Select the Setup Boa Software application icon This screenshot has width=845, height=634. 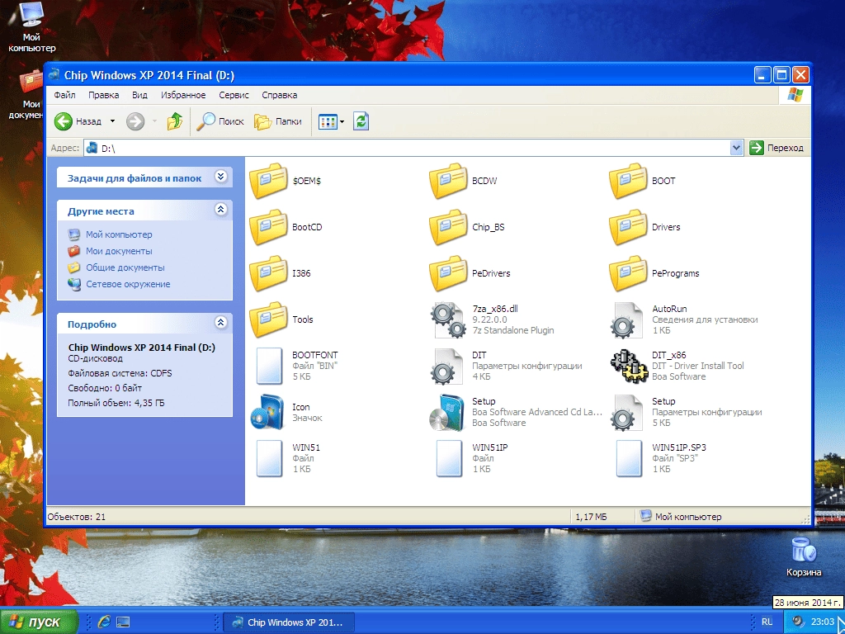(446, 413)
